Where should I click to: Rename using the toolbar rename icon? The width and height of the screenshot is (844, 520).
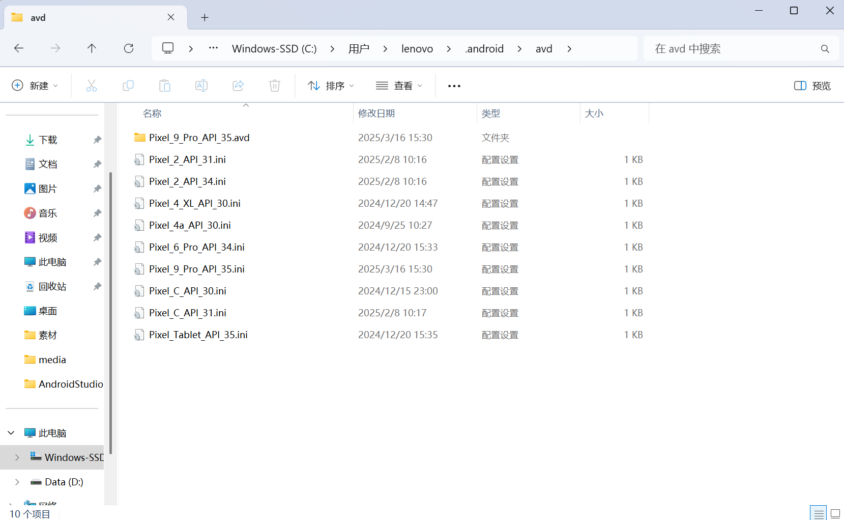click(x=201, y=86)
